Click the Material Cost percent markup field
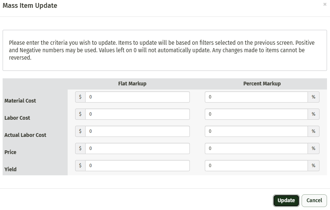 (x=256, y=97)
